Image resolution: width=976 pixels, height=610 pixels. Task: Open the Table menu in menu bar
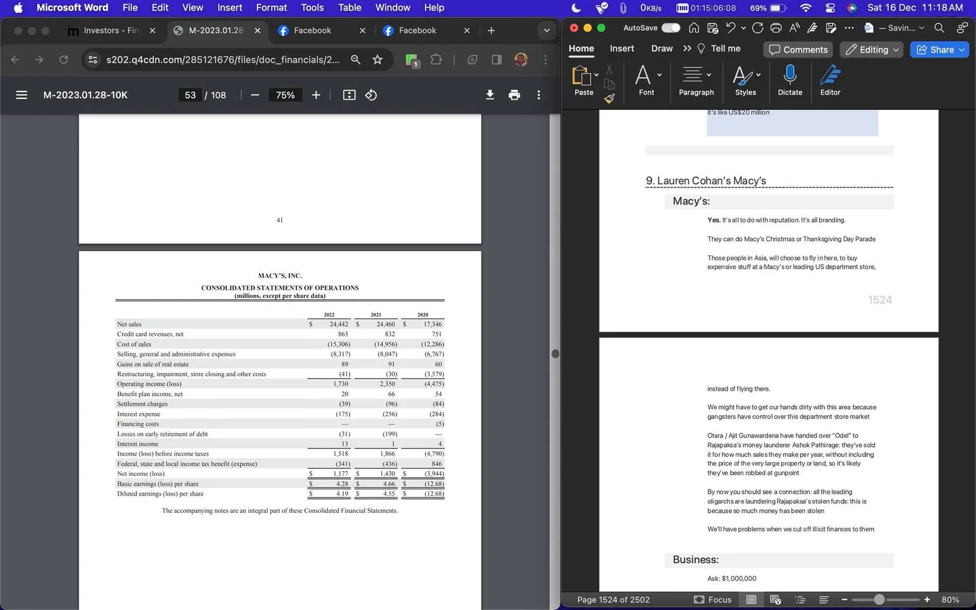tap(349, 8)
